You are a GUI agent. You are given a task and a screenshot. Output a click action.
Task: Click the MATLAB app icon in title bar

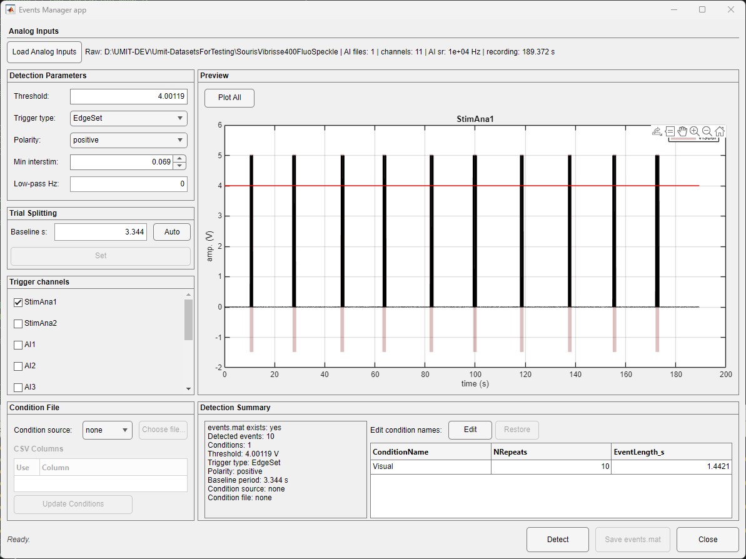[11, 9]
